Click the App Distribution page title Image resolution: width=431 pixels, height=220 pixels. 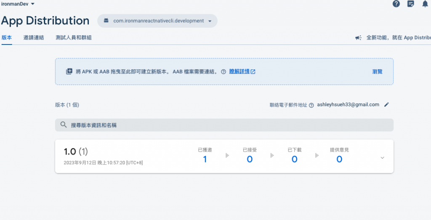(x=45, y=21)
